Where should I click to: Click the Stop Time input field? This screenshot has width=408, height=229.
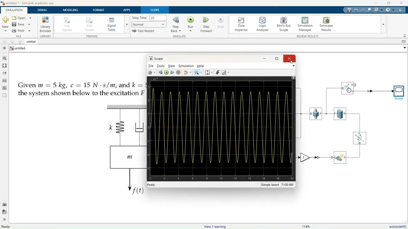point(158,18)
